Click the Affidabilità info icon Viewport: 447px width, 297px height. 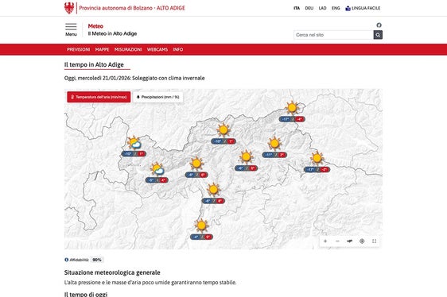coord(67,260)
